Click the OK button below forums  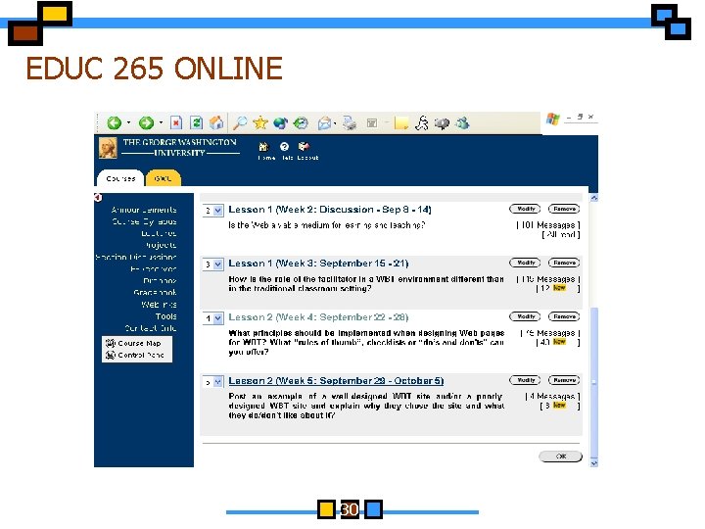point(561,457)
